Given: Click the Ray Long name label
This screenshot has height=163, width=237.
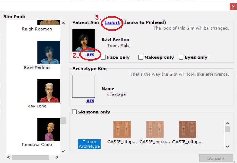Looking at the screenshot, I should (37, 106).
